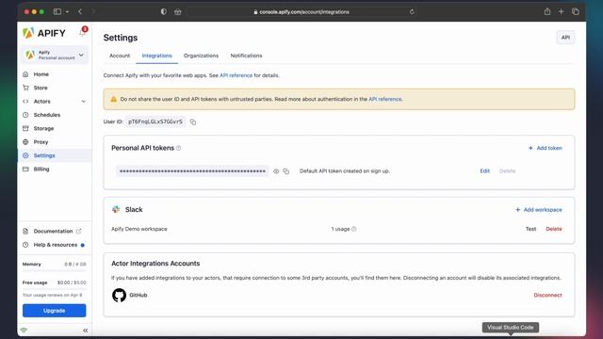Open Billing in the sidebar
Image resolution: width=603 pixels, height=339 pixels.
(x=41, y=169)
